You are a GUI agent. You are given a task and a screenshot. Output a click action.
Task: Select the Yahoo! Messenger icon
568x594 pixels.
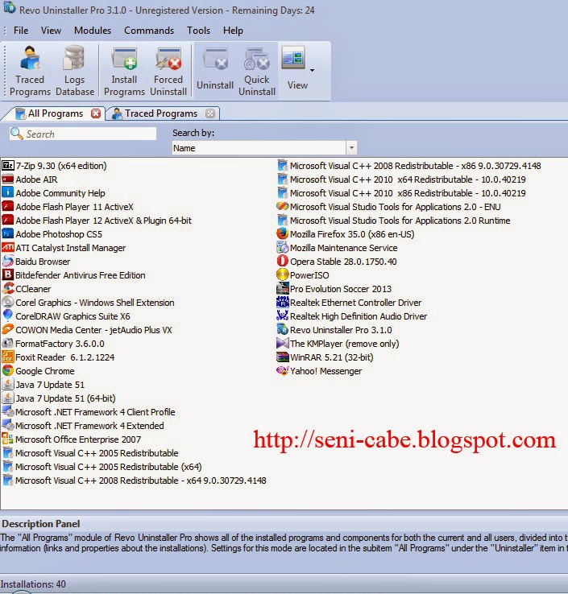282,371
